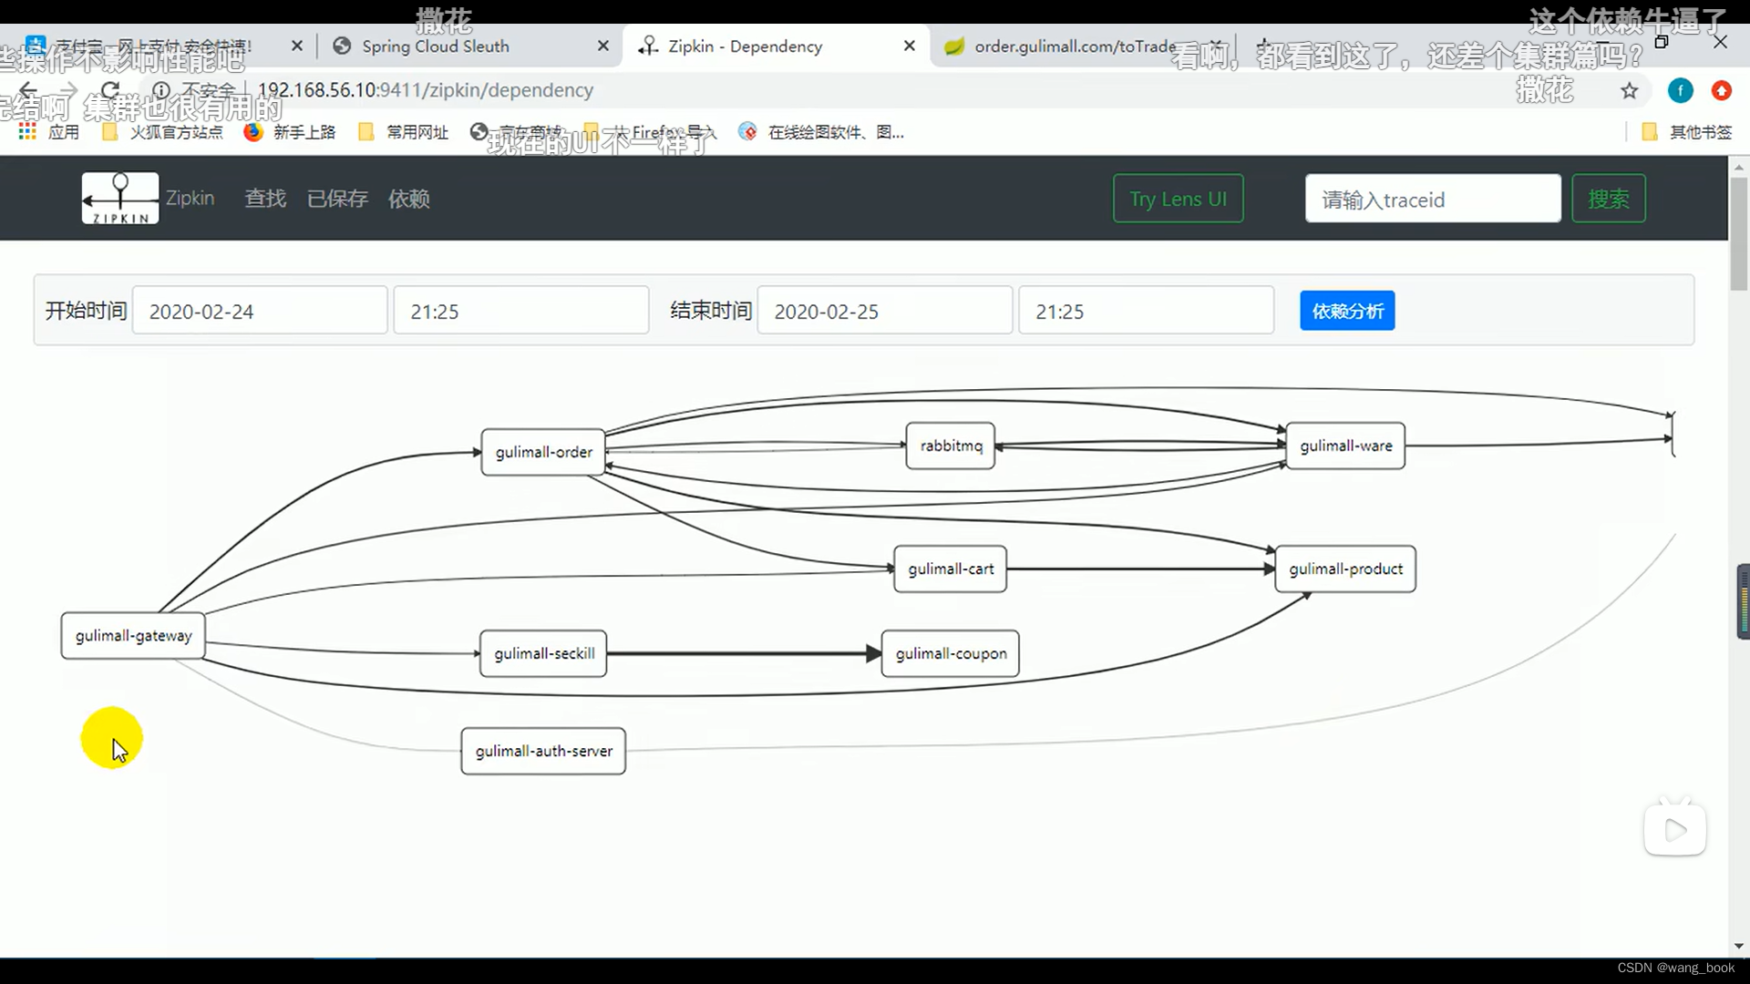Select the gulimall-auth-server node
Image resolution: width=1750 pixels, height=984 pixels.
click(x=543, y=751)
